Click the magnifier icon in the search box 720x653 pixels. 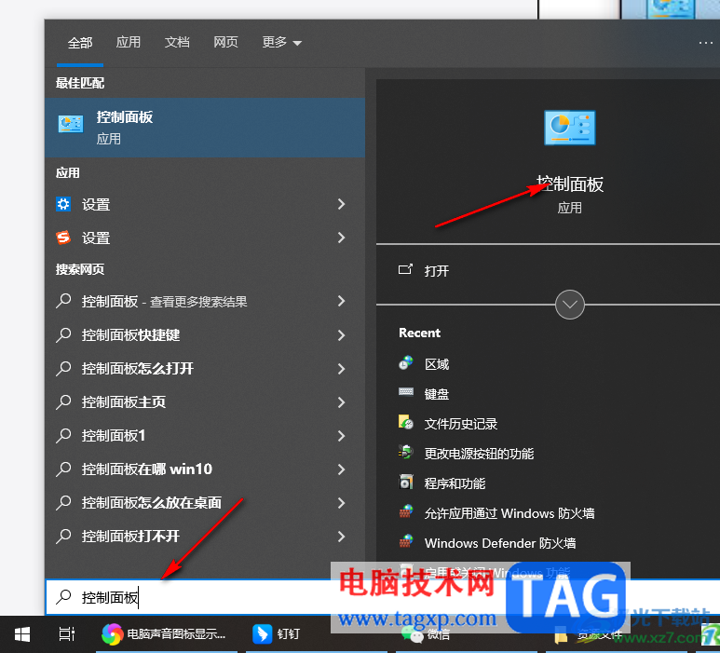[x=63, y=597]
